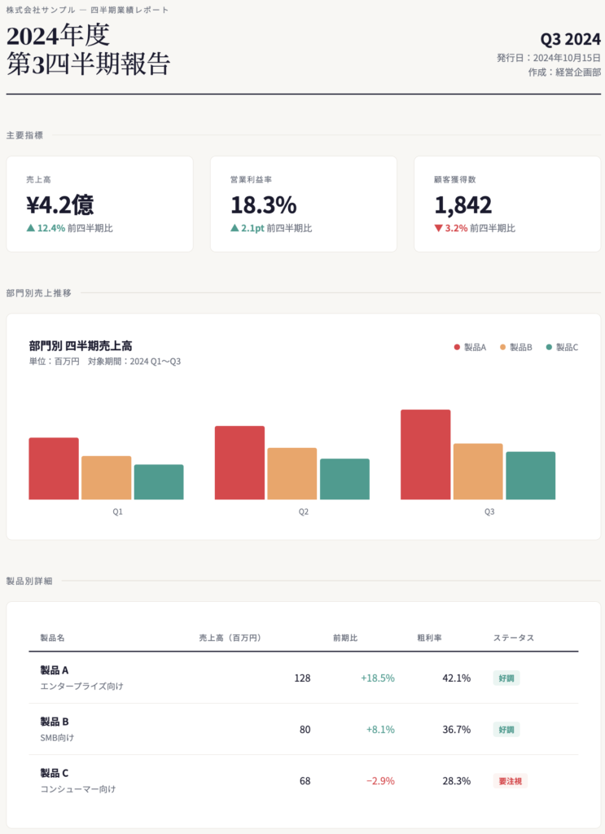The height and width of the screenshot is (834, 605).
Task: Click the green 製品C bar in Q1
Action: tap(158, 481)
